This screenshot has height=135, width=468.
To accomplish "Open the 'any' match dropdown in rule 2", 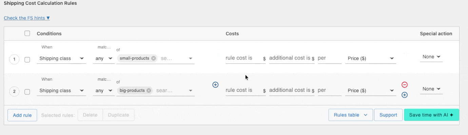I will coord(103,90).
